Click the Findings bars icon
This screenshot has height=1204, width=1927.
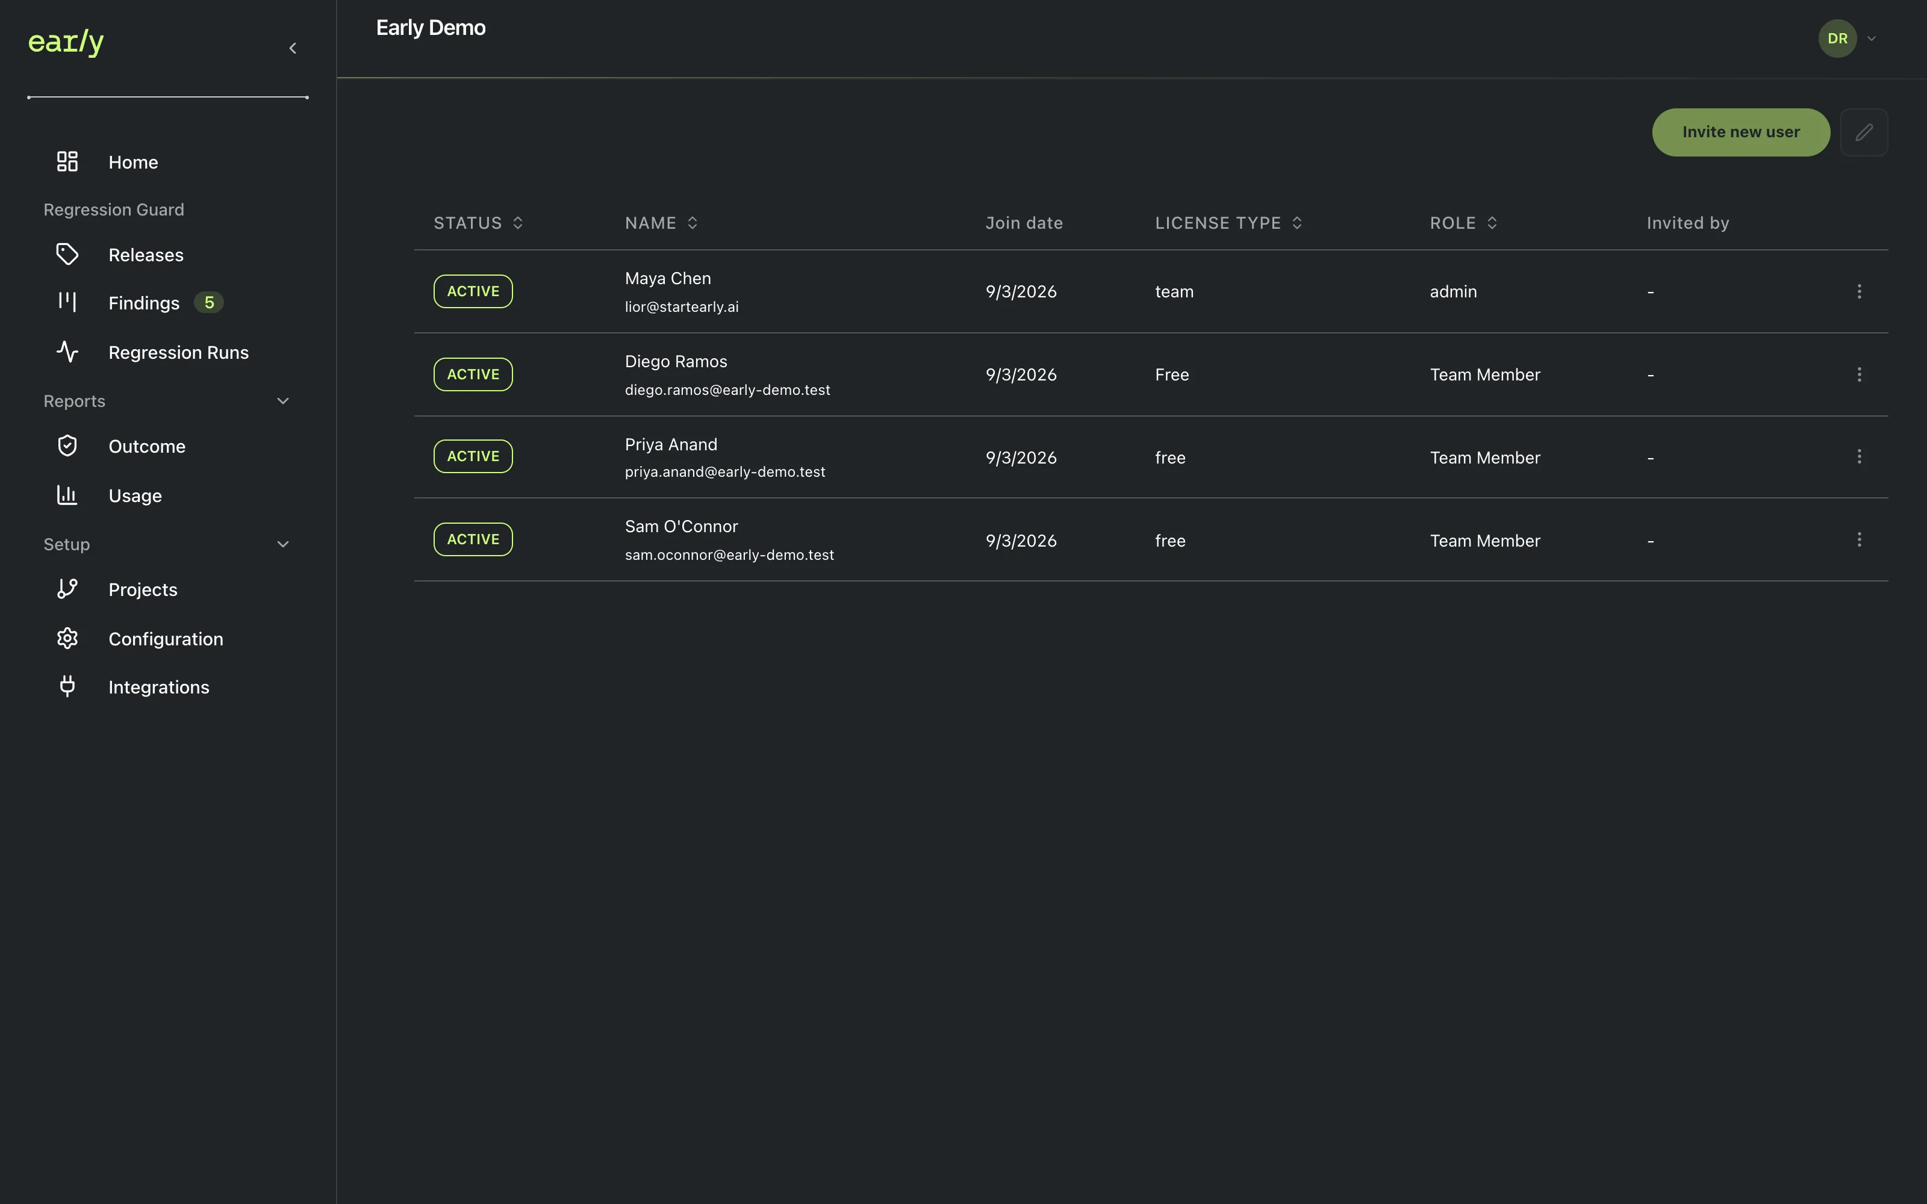pyautogui.click(x=67, y=303)
